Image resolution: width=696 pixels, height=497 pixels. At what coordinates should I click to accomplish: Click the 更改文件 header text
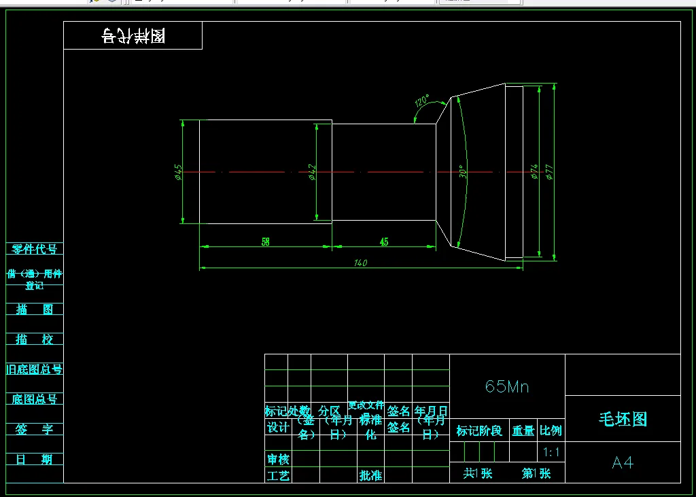[366, 405]
